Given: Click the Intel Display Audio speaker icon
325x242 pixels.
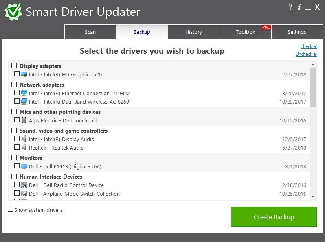Looking at the screenshot, I should point(24,139).
